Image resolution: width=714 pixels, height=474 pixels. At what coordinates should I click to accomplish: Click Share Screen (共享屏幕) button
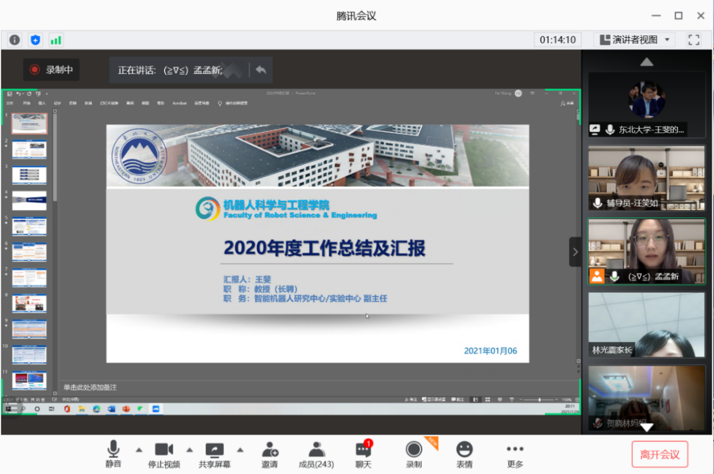(x=214, y=454)
